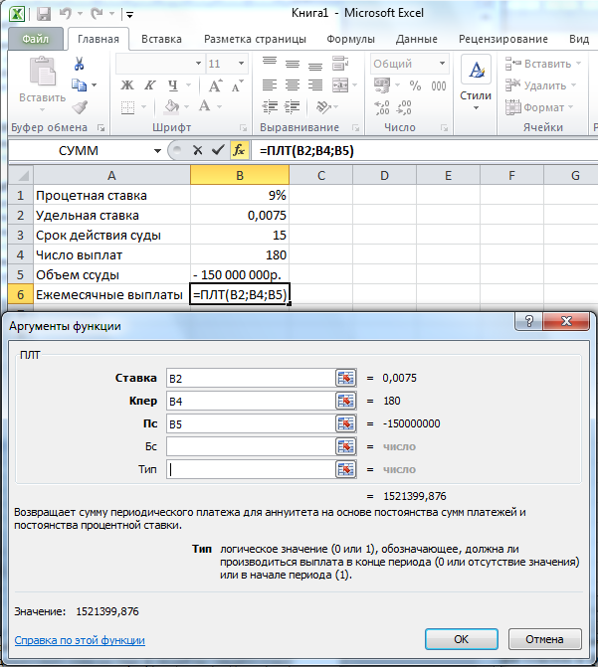Apply percent style format
Viewport: 598px width, 667px height.
click(x=415, y=85)
